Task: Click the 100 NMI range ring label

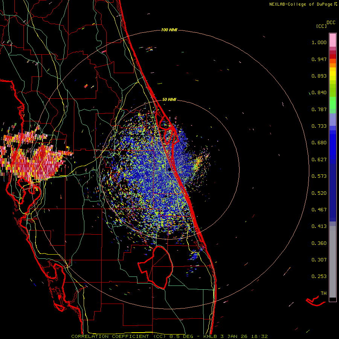Action: tap(169, 30)
